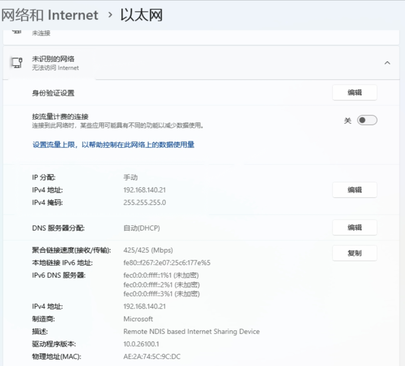Click the IPv6 DNS 服务器 label
Image resolution: width=405 pixels, height=366 pixels.
[59, 275]
